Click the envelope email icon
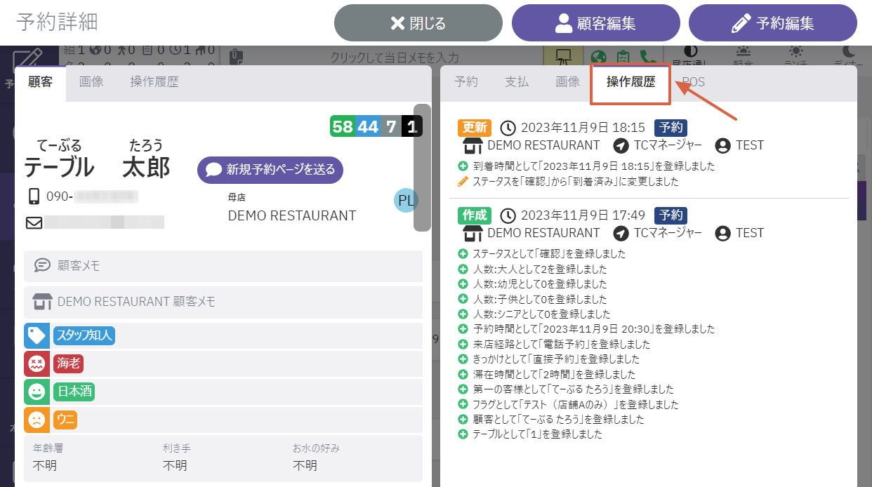This screenshot has height=487, width=872. point(34,222)
